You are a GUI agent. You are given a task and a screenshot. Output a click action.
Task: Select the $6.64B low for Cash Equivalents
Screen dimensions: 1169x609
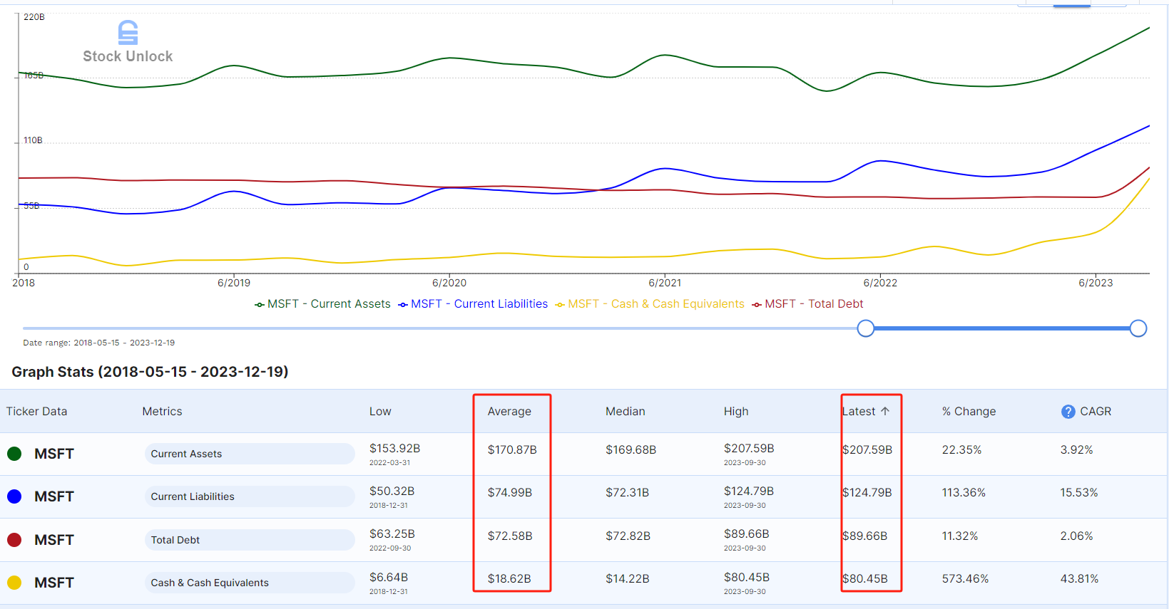(x=388, y=578)
